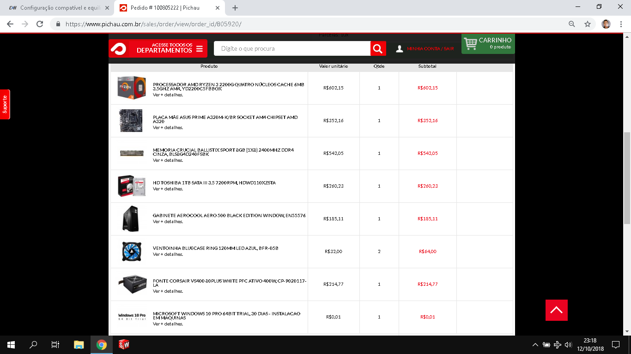The width and height of the screenshot is (631, 354).
Task: Click the Asus Prime motherboard thumbnail
Action: point(131,121)
